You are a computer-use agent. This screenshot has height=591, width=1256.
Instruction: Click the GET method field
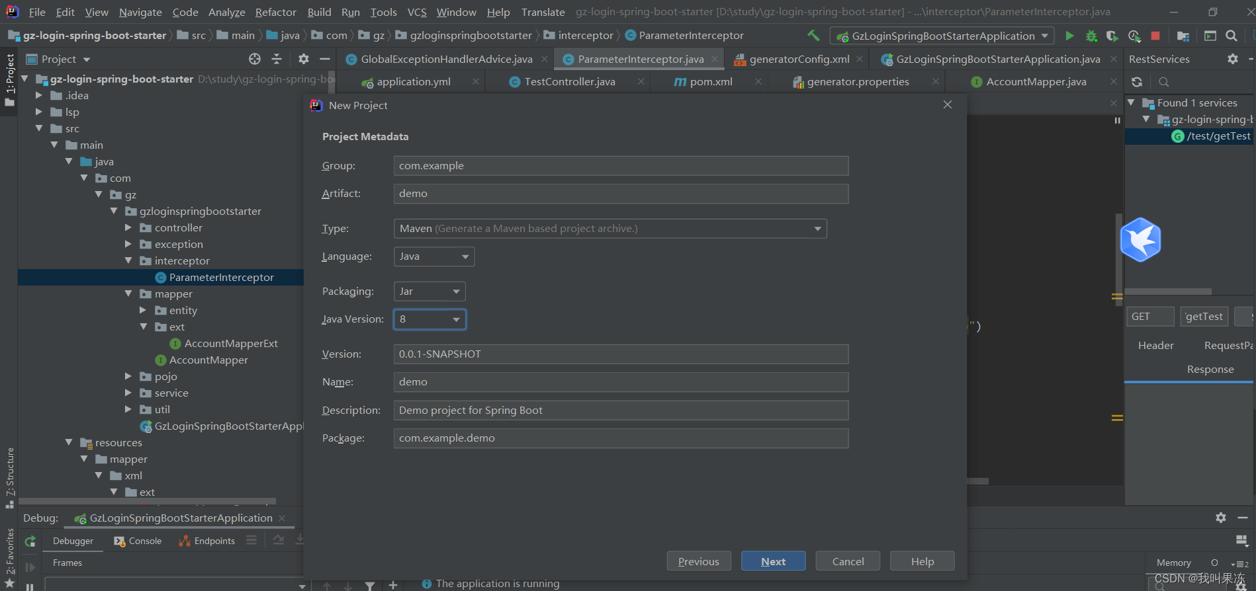[1150, 316]
